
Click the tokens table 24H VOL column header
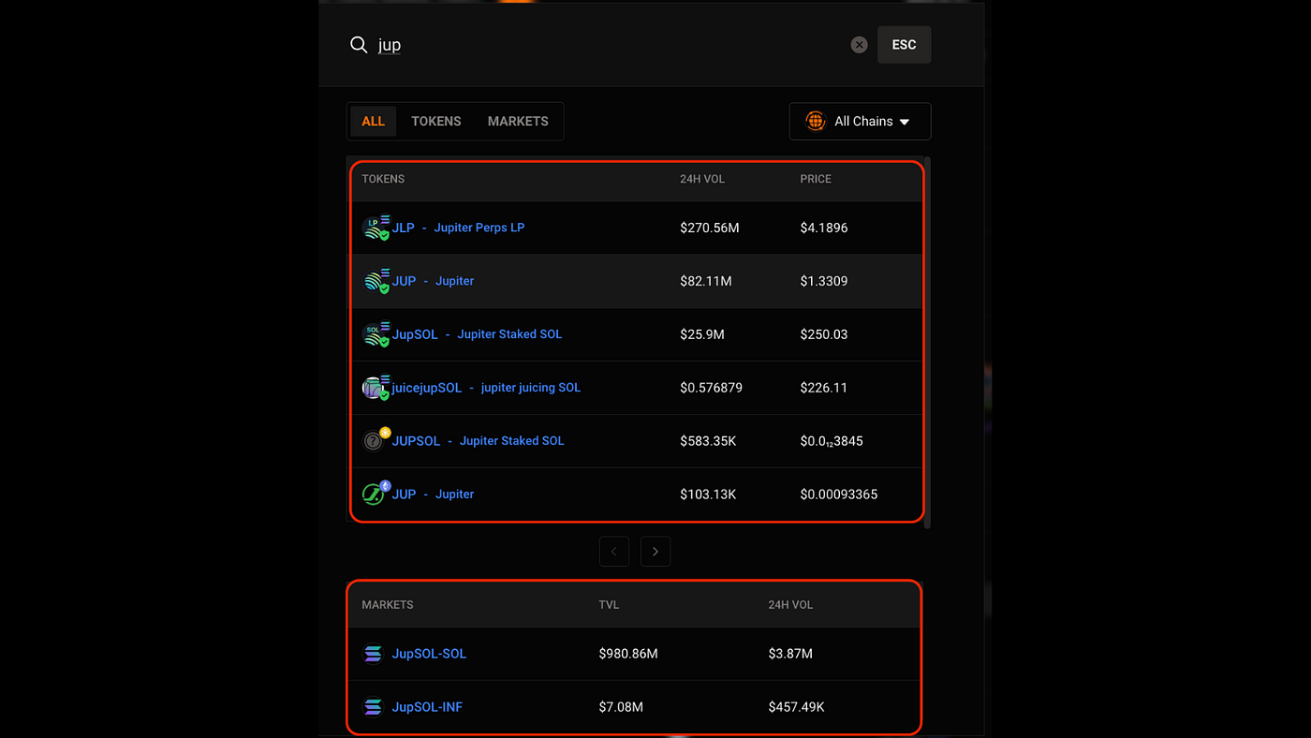coord(702,179)
